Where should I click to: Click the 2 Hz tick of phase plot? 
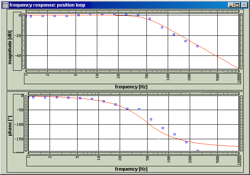click(x=50, y=157)
